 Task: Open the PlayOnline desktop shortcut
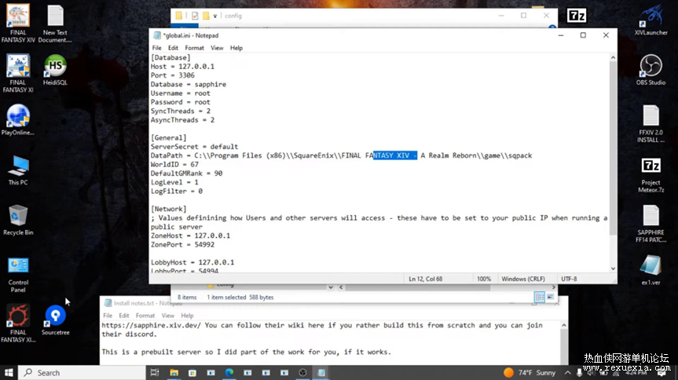pos(18,120)
